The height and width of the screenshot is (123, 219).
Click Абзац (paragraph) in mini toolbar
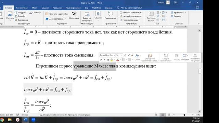pos(177,57)
